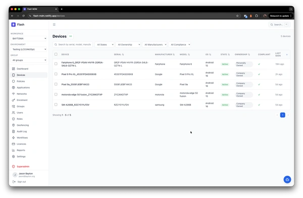303x198 pixels.
Task: Open the All groups dropdown
Action: (29, 60)
